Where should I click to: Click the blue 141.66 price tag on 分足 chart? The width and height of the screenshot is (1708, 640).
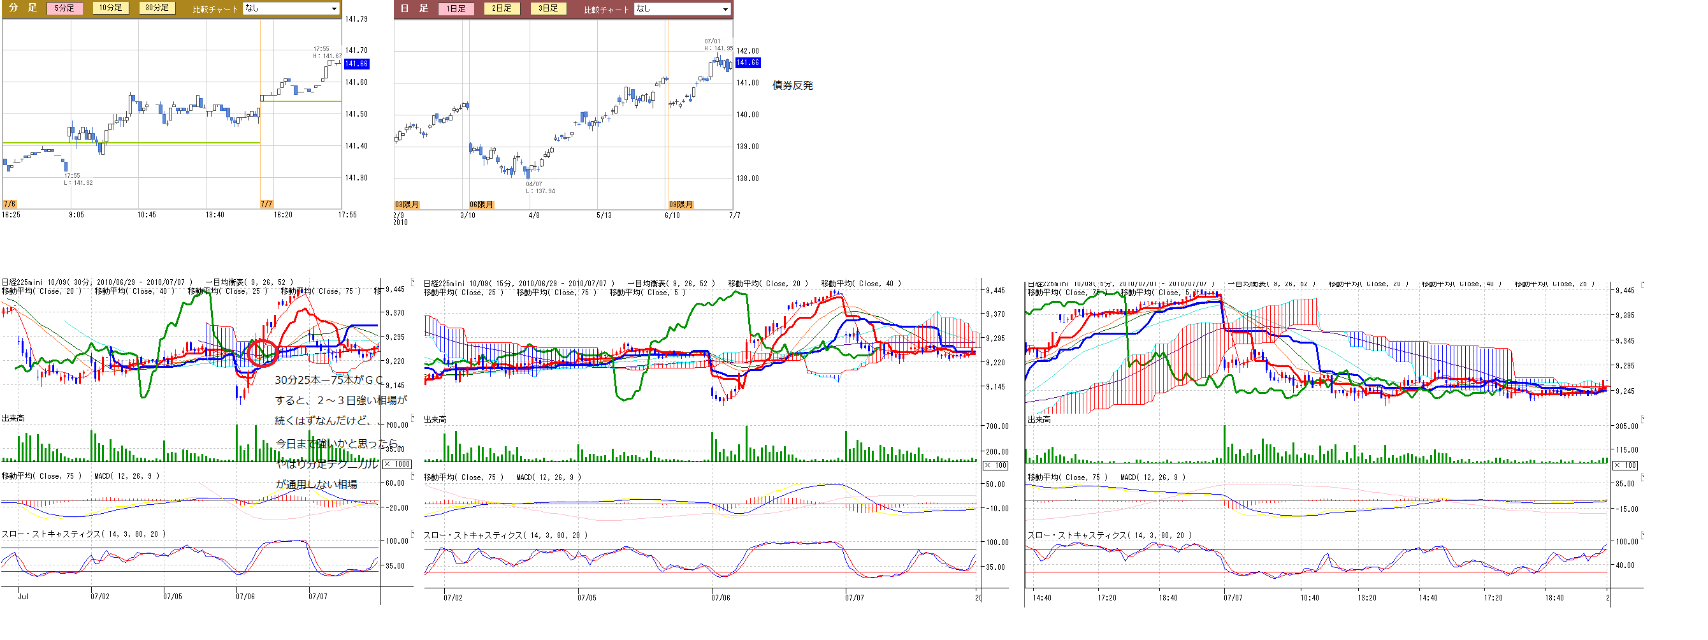[356, 64]
